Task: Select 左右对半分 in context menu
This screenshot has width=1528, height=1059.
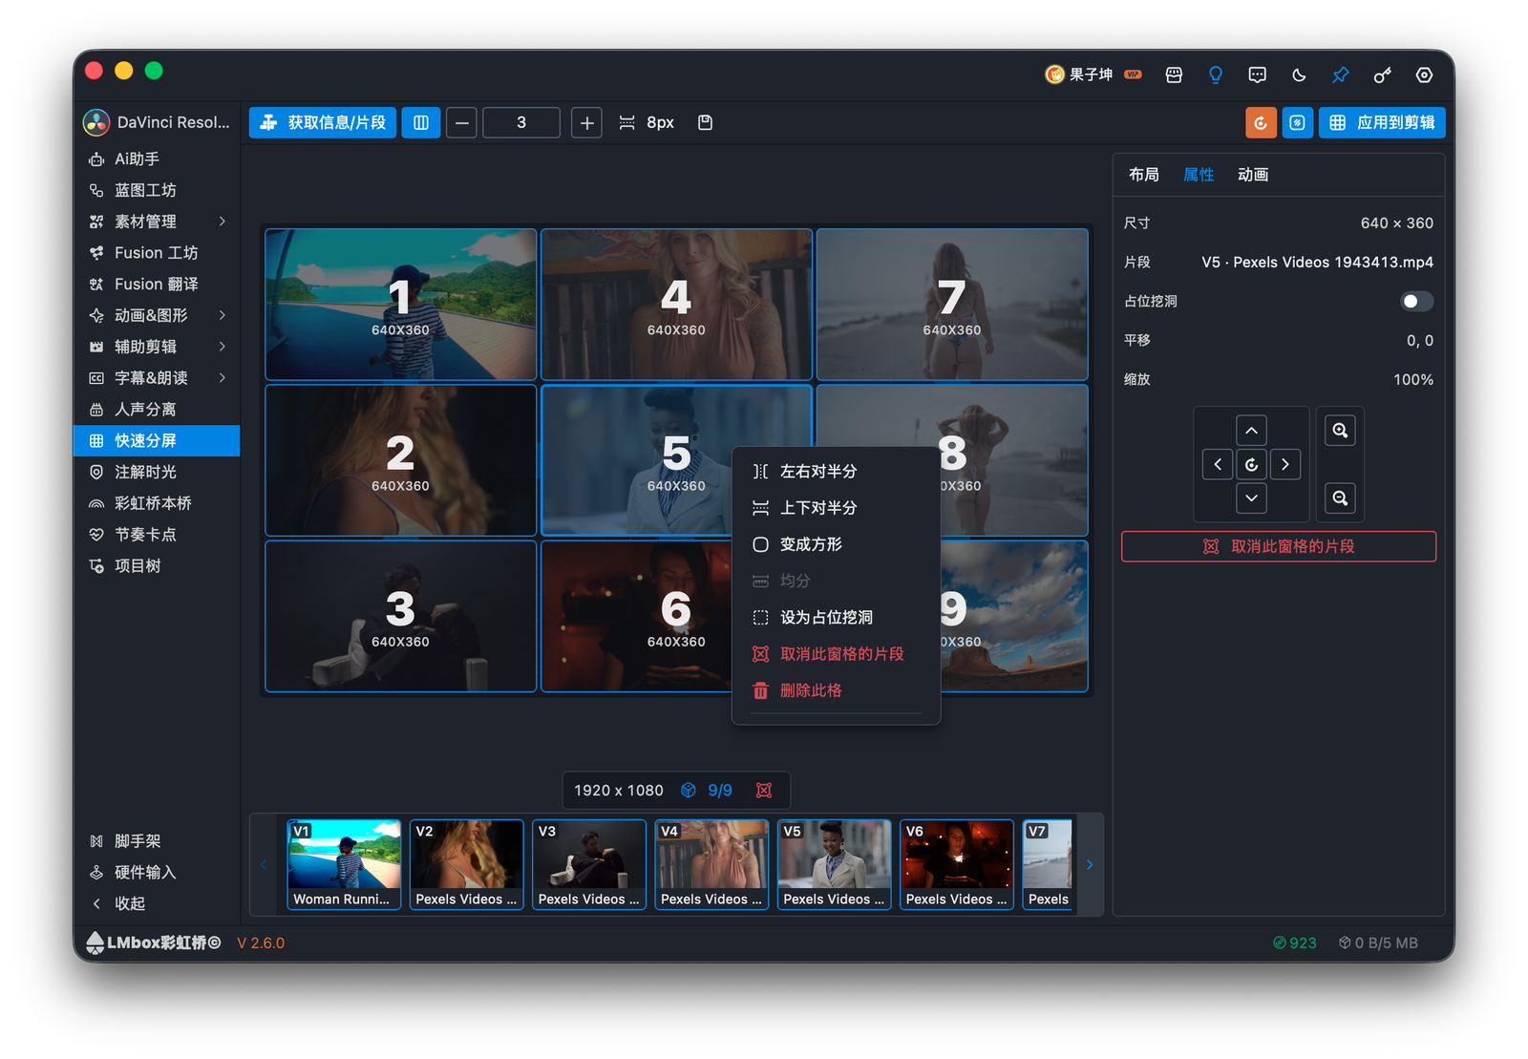Action: click(836, 472)
